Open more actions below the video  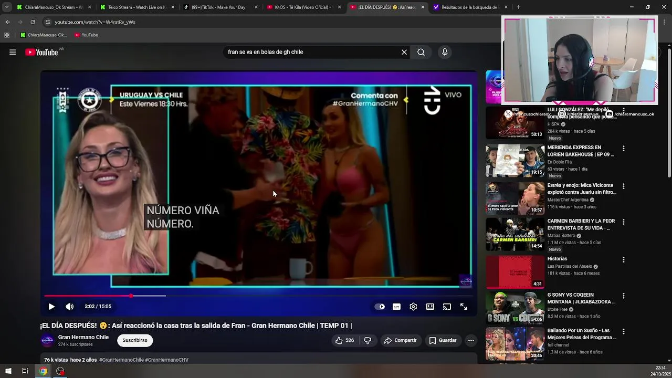pyautogui.click(x=471, y=340)
